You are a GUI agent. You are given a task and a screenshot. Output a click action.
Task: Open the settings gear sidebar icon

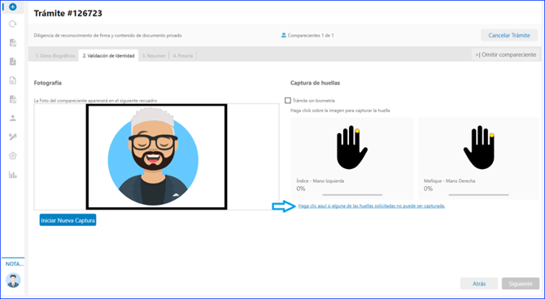pyautogui.click(x=13, y=155)
